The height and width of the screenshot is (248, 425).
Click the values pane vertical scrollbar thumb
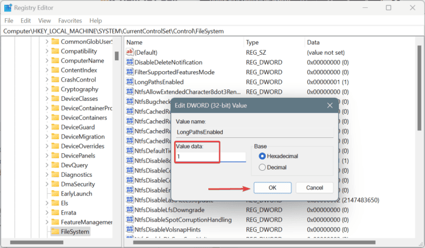pyautogui.click(x=420, y=89)
